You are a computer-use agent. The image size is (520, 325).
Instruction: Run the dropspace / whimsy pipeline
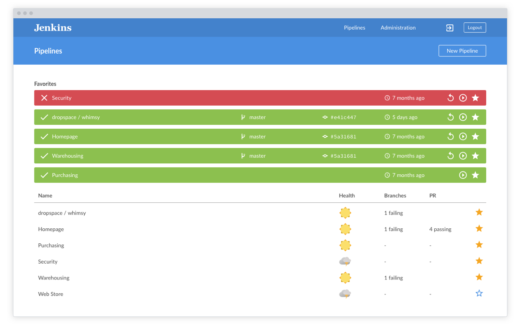click(463, 117)
